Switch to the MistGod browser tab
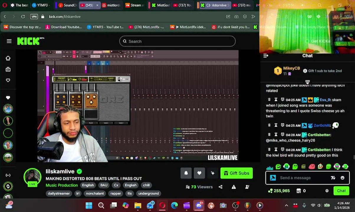This screenshot has width=355, height=212. 161,5
